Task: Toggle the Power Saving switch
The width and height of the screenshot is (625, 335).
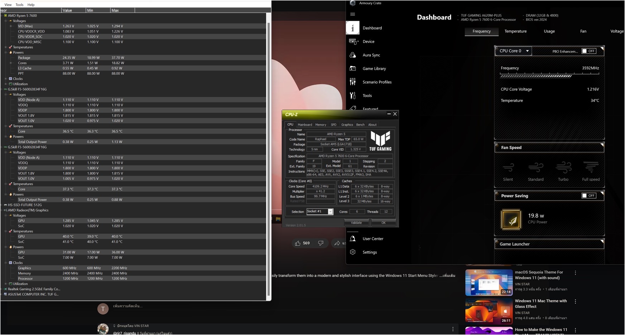Action: pos(588,196)
